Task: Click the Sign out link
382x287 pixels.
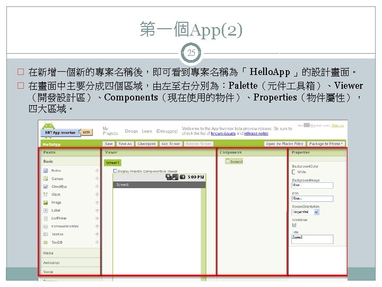Action: click(337, 125)
